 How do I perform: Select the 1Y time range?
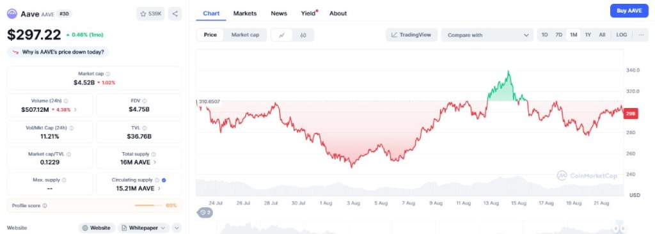pyautogui.click(x=588, y=35)
